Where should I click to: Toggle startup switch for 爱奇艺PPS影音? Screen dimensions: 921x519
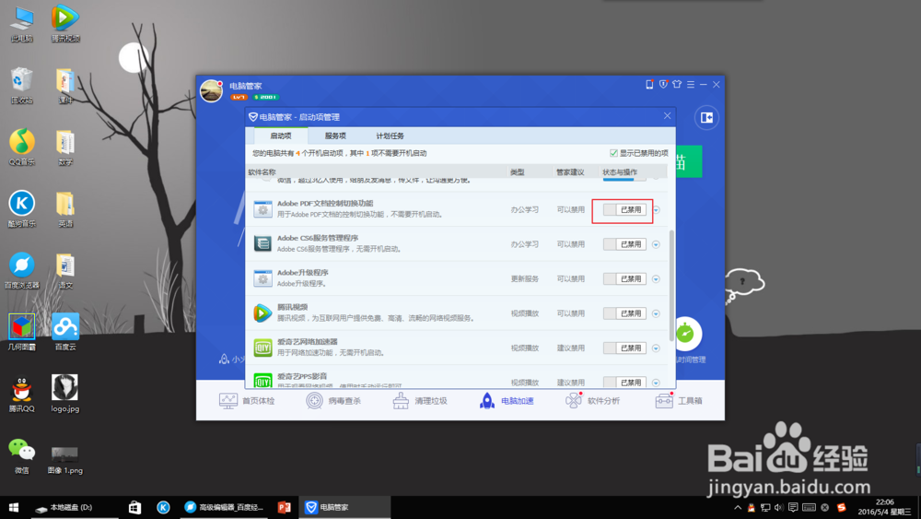[x=624, y=382]
